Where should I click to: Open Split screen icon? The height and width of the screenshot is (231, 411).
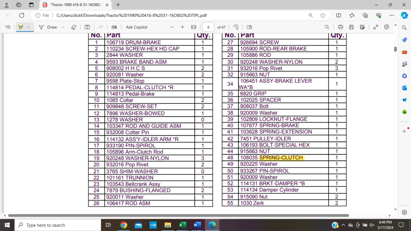339,15
